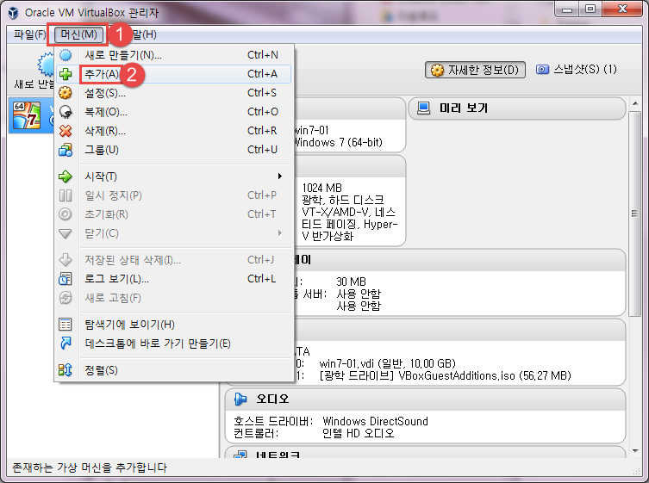Screen dimensions: 649x483
Task: Choose the 그룹(U) menu entry
Action: [x=173, y=150]
